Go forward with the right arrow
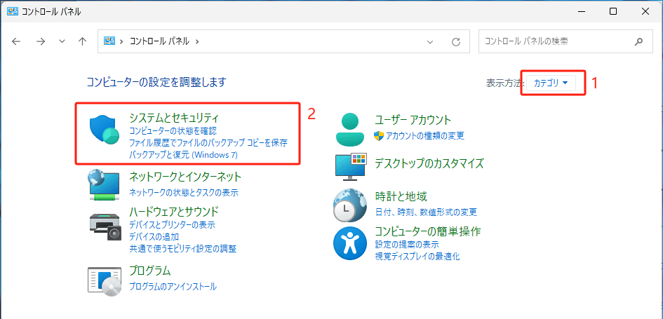This screenshot has height=319, width=663. pyautogui.click(x=40, y=41)
